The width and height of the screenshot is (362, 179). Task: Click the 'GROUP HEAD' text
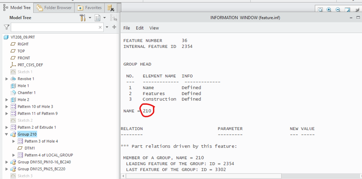[137, 64]
